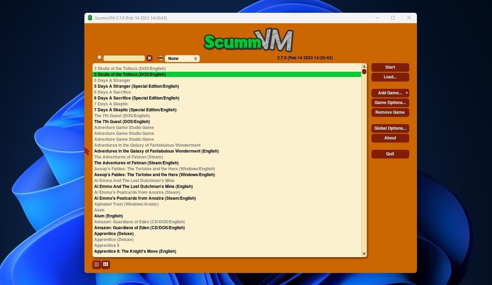Image resolution: width=492 pixels, height=285 pixels.
Task: Click the game list scroll down arrow
Action: (x=364, y=254)
